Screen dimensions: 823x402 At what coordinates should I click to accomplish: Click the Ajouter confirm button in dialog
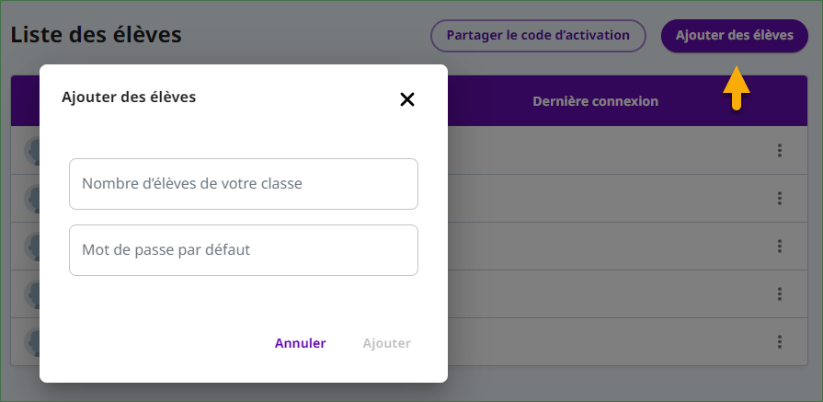tap(387, 343)
